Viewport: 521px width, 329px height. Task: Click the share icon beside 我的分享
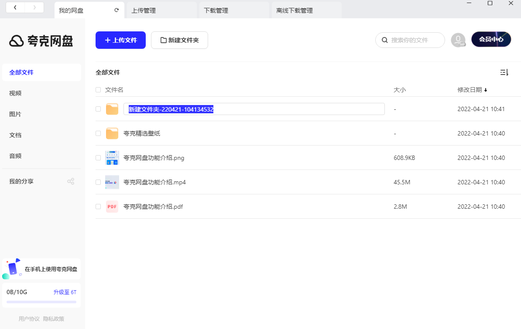click(x=70, y=181)
